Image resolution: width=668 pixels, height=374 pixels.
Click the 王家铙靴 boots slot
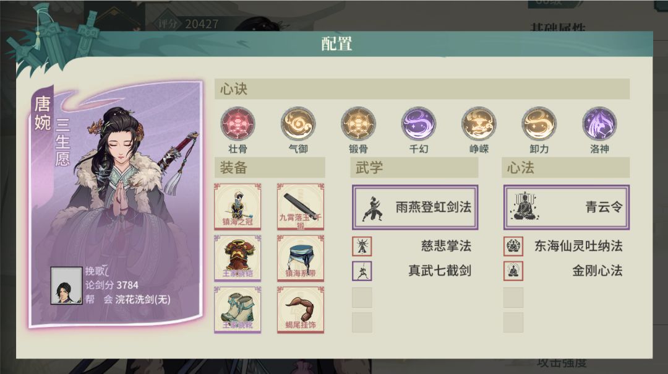pos(238,310)
